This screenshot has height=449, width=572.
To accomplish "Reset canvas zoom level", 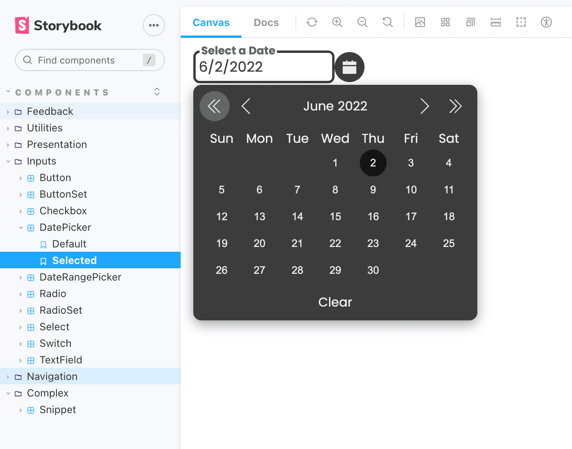I will tap(387, 22).
